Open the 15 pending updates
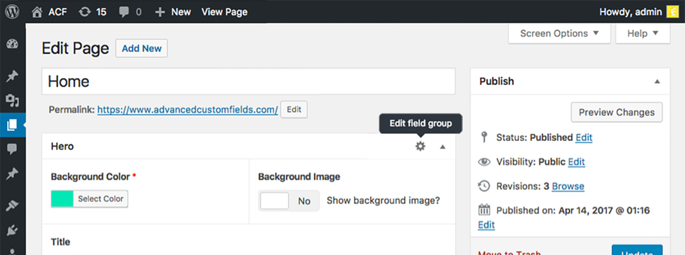 click(x=93, y=12)
